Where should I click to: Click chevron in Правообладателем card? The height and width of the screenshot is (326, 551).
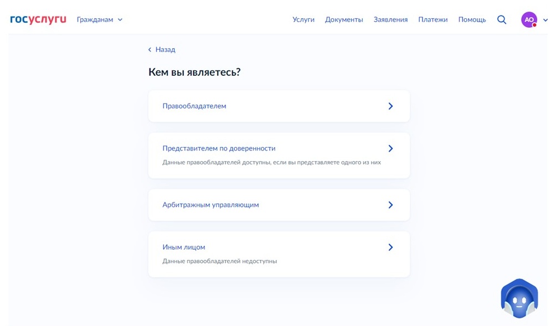(x=390, y=106)
